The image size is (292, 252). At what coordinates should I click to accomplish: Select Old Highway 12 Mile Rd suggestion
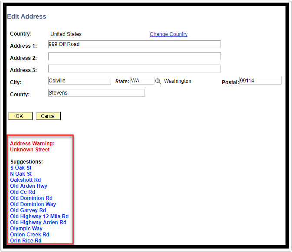point(39,216)
